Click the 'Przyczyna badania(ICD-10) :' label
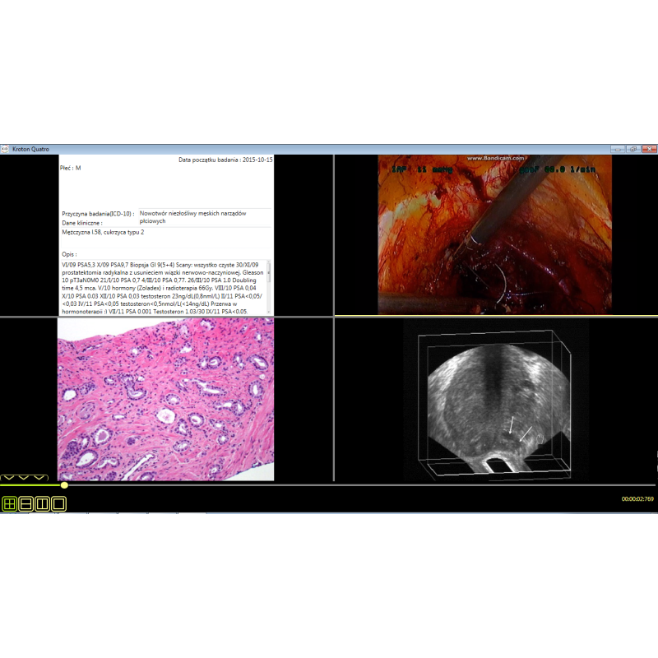The height and width of the screenshot is (658, 658). click(98, 214)
